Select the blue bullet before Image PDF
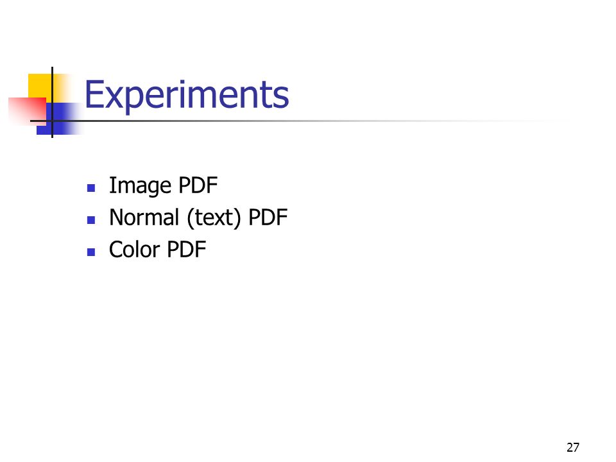This screenshot has height=462, width=616. (x=91, y=188)
